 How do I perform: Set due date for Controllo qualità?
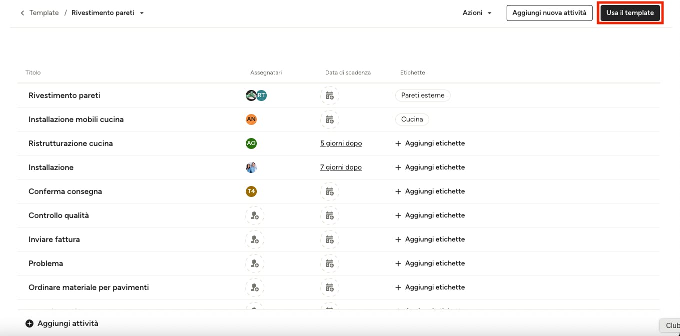coord(330,215)
